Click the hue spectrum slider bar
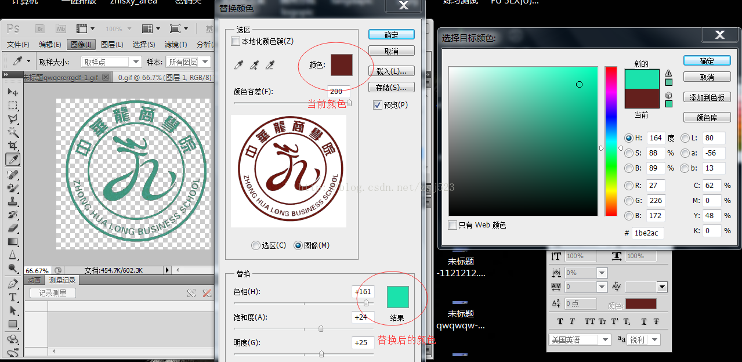 point(611,141)
